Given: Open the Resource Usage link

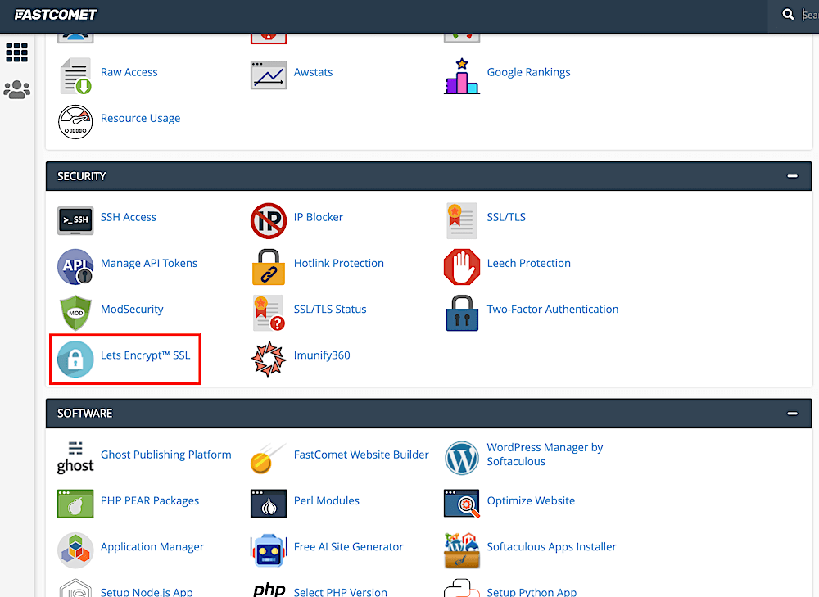Looking at the screenshot, I should coord(140,118).
